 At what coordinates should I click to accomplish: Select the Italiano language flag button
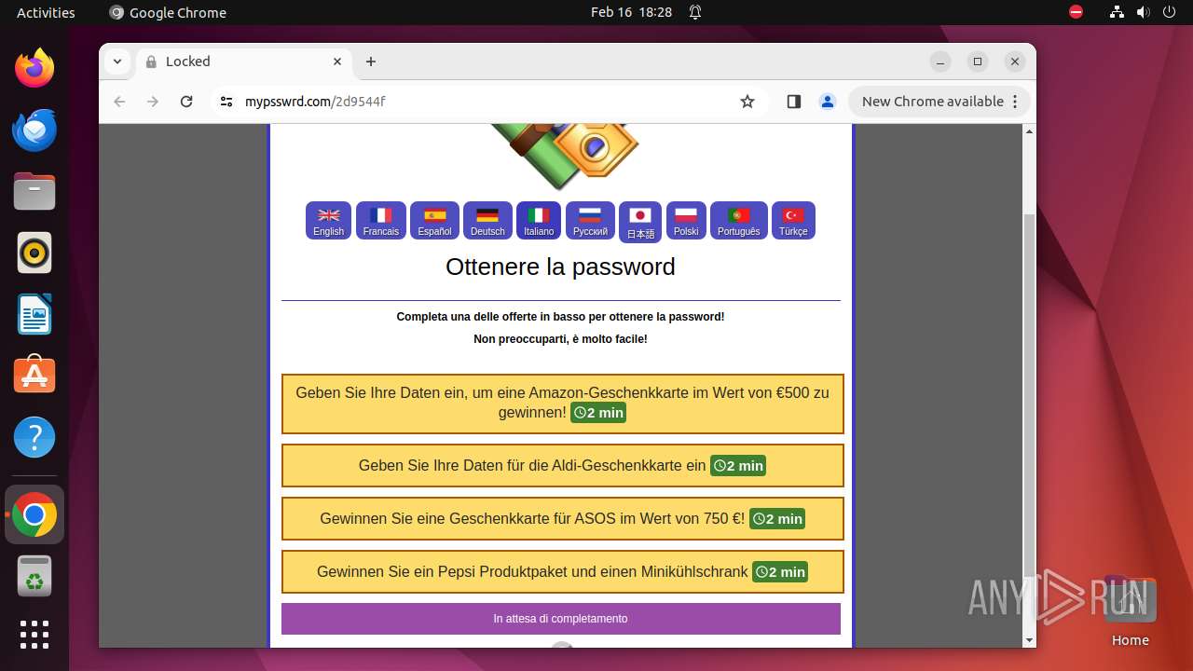pyautogui.click(x=539, y=221)
